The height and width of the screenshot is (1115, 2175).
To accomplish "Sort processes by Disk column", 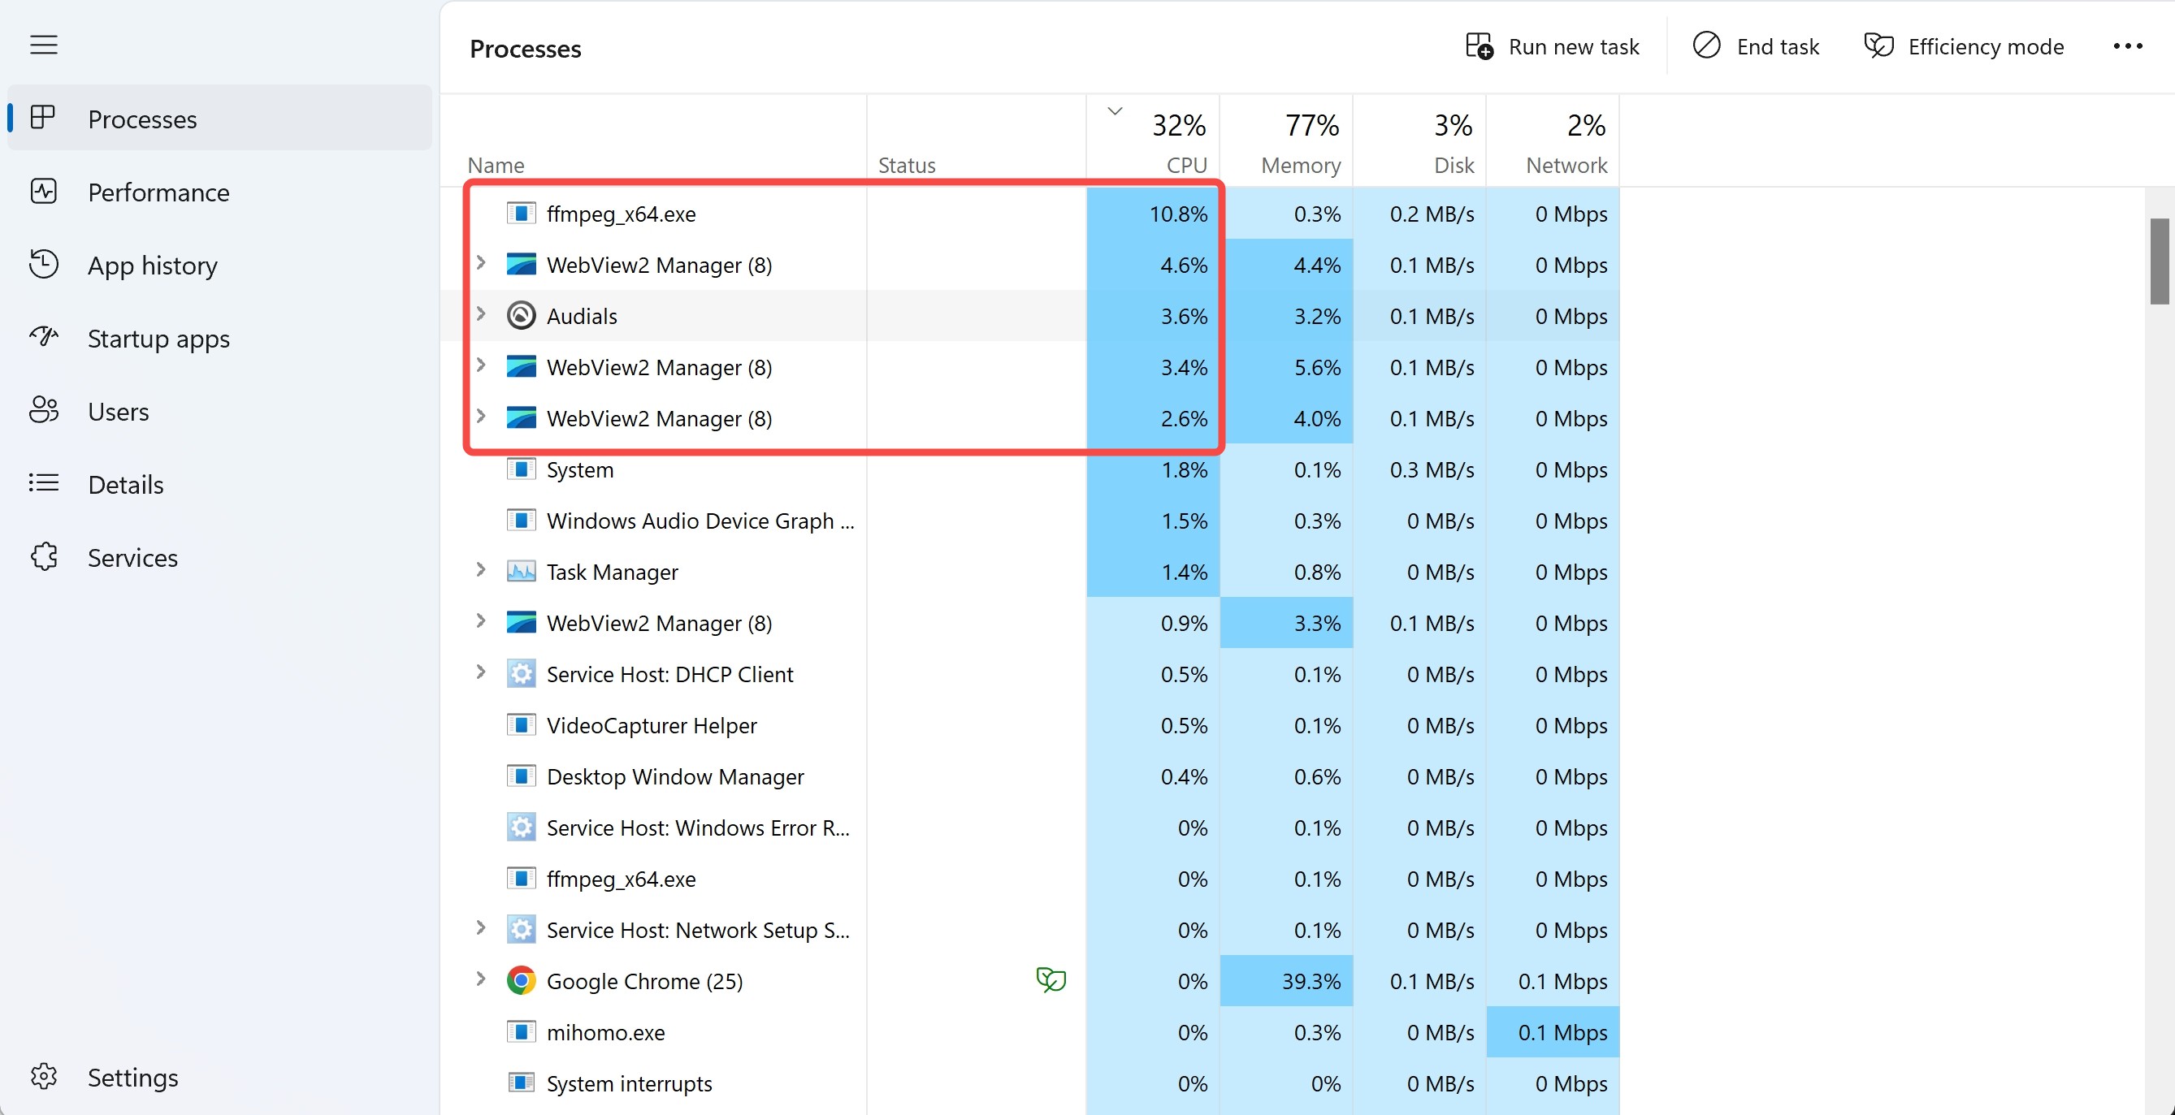I will tap(1419, 140).
